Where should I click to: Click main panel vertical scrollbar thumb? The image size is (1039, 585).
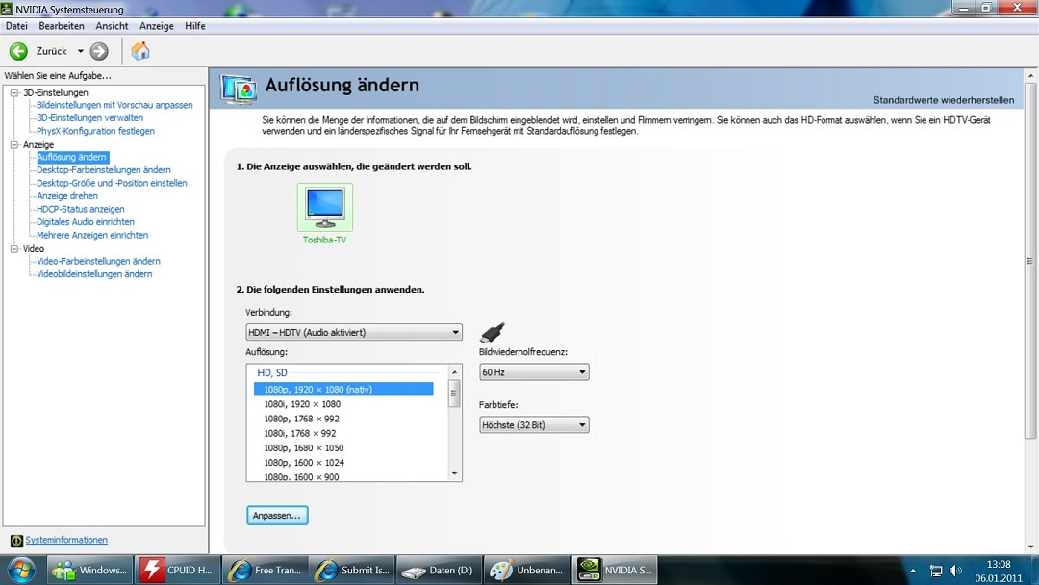(x=1030, y=261)
